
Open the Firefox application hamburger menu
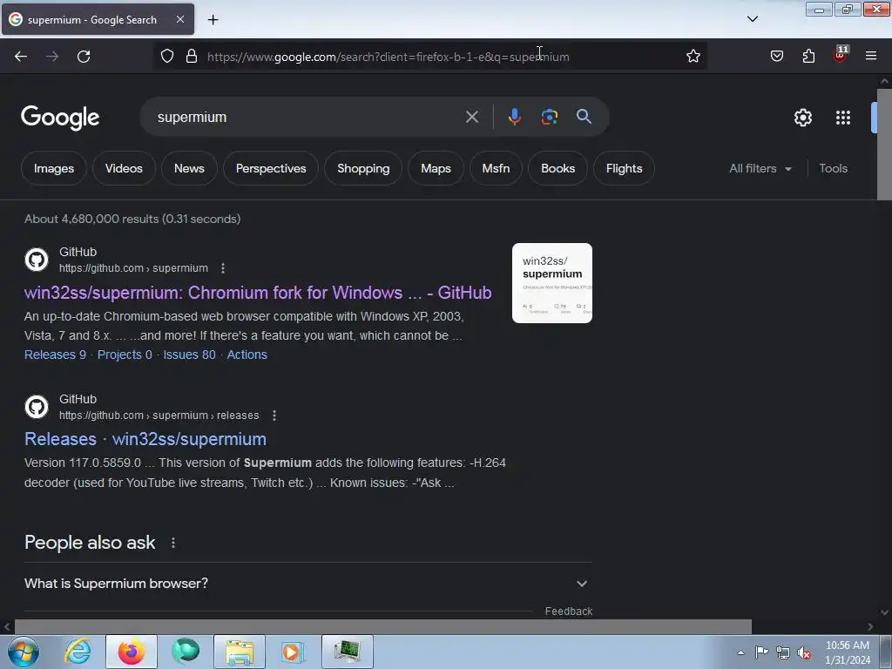tap(871, 57)
